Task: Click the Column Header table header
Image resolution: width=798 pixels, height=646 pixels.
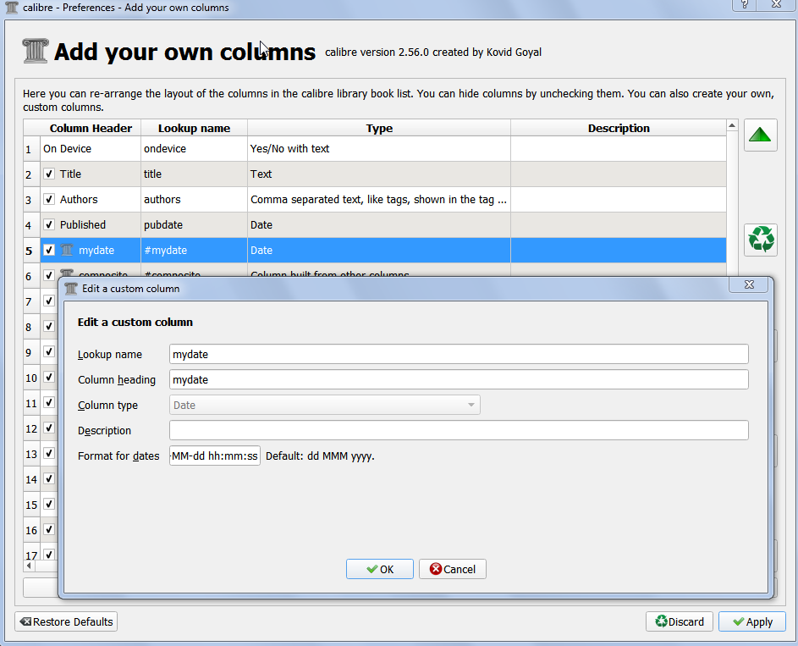Action: [91, 128]
